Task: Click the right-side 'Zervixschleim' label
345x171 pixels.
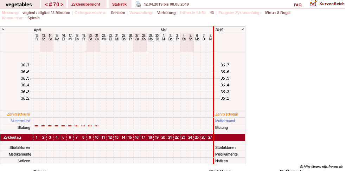Action: coord(226,114)
